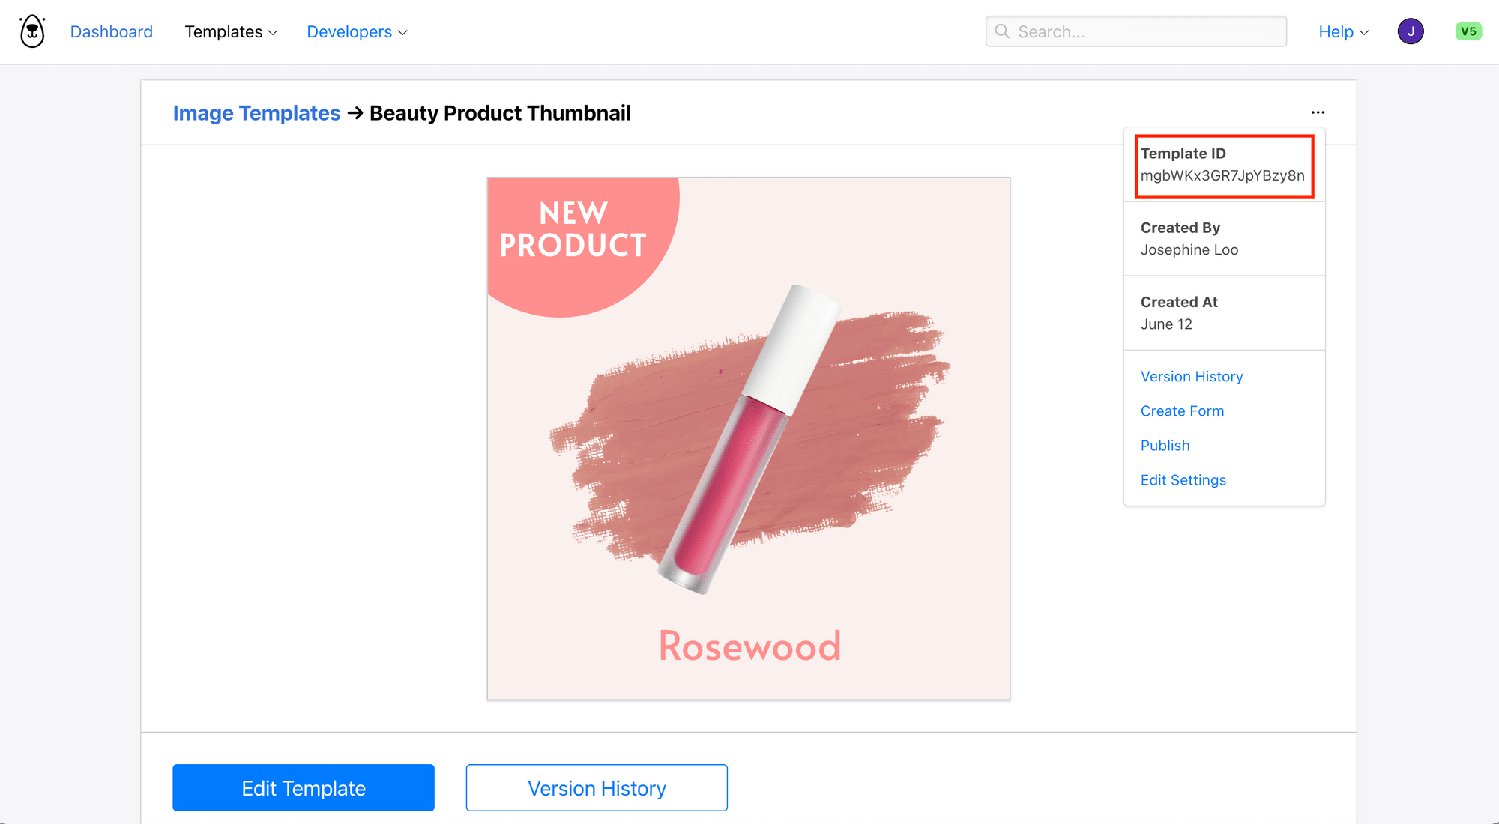Click the Rosewood product thumbnail preview
The width and height of the screenshot is (1499, 824).
pyautogui.click(x=749, y=439)
